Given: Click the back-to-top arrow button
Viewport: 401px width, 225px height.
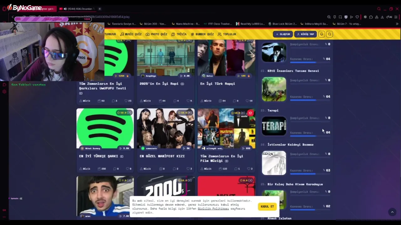Looking at the screenshot, I should [392, 212].
